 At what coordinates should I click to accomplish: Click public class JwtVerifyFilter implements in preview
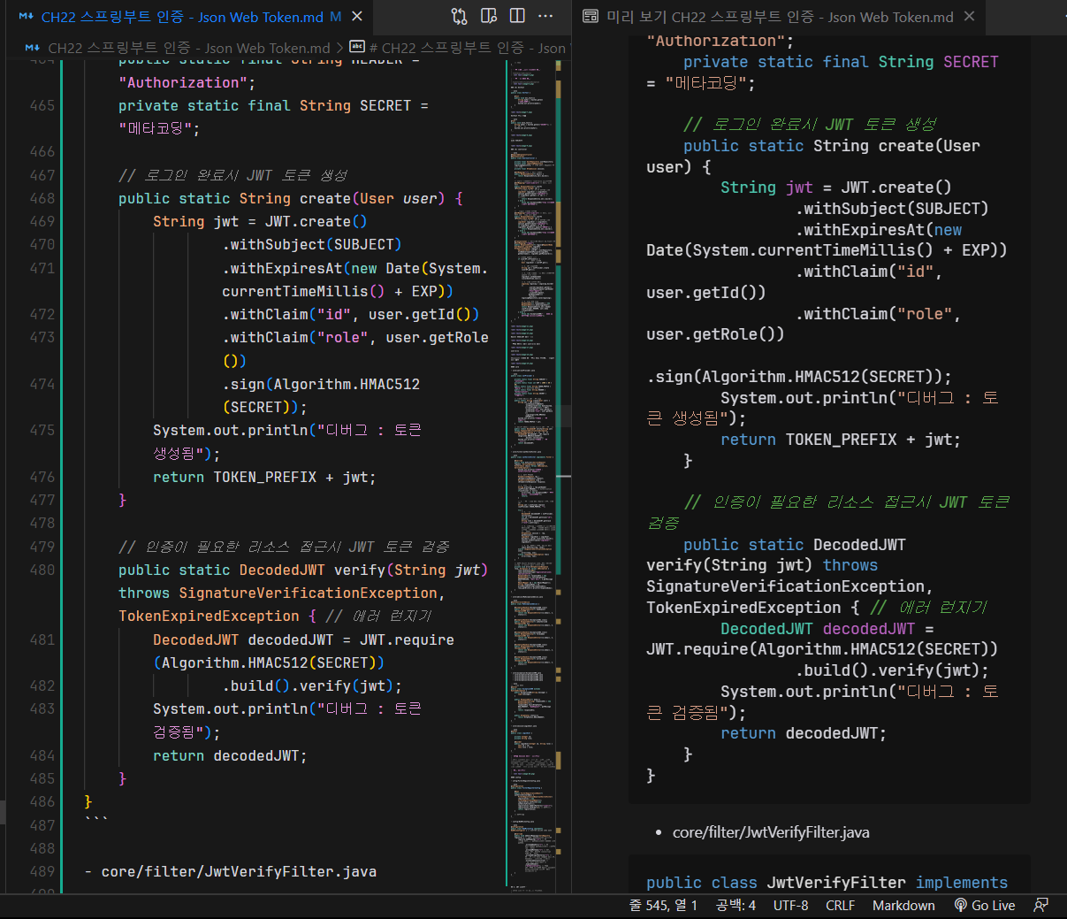click(x=827, y=883)
